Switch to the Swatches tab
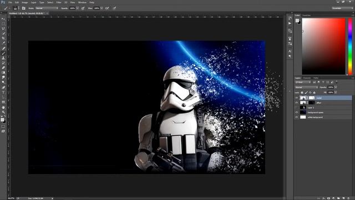The image size is (355, 200). 307,16
